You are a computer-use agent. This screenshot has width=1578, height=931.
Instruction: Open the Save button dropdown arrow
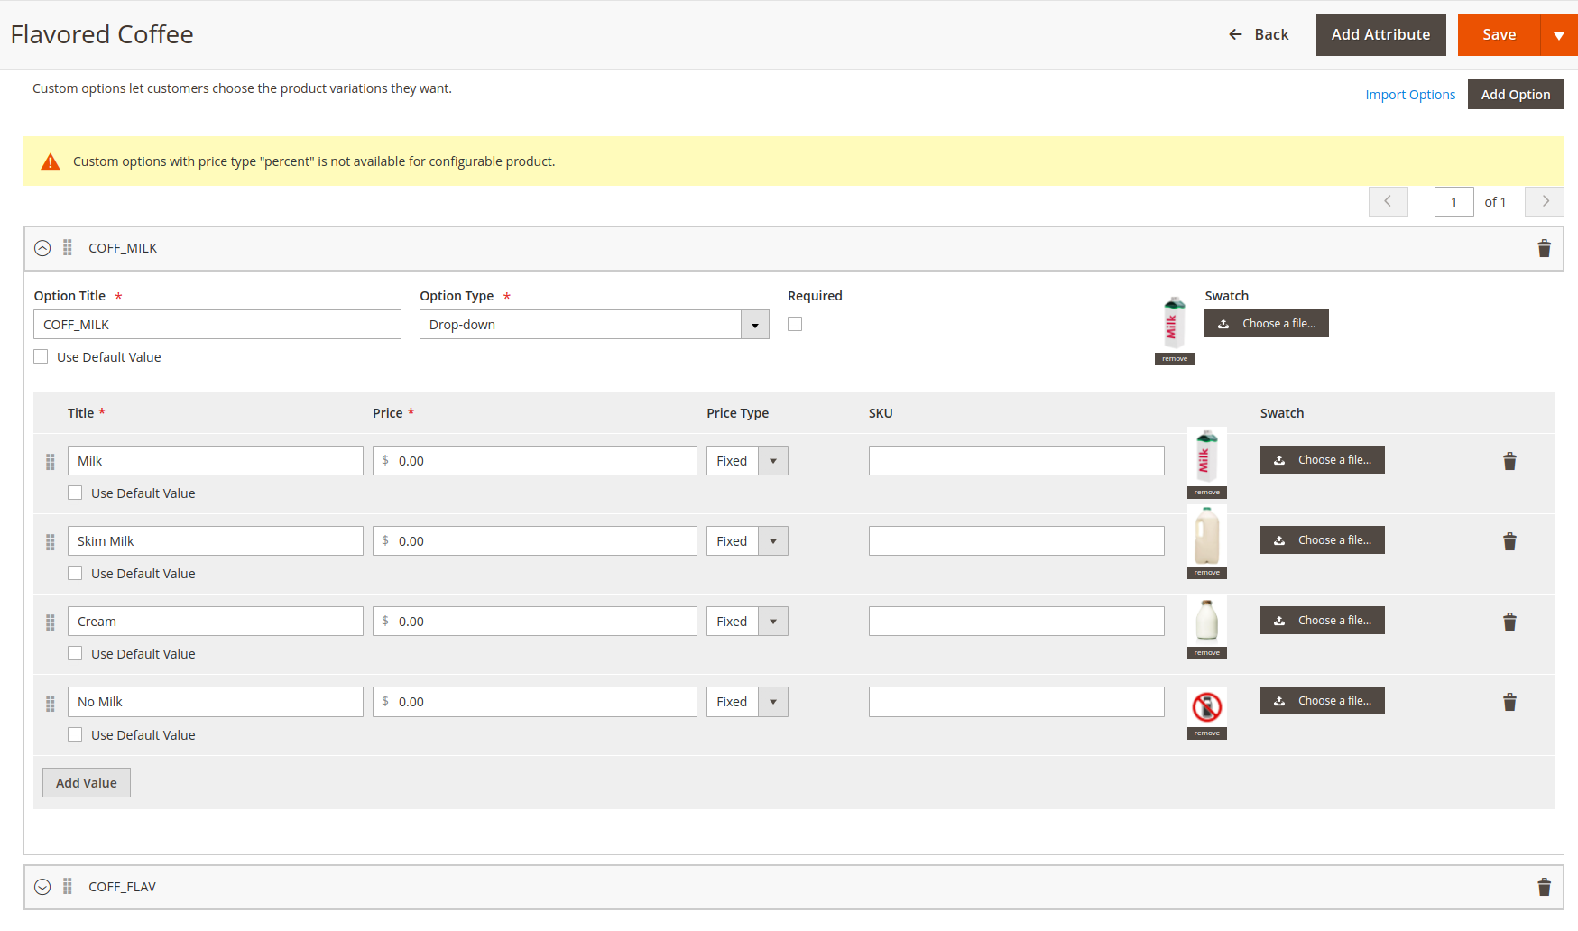[x=1558, y=35]
